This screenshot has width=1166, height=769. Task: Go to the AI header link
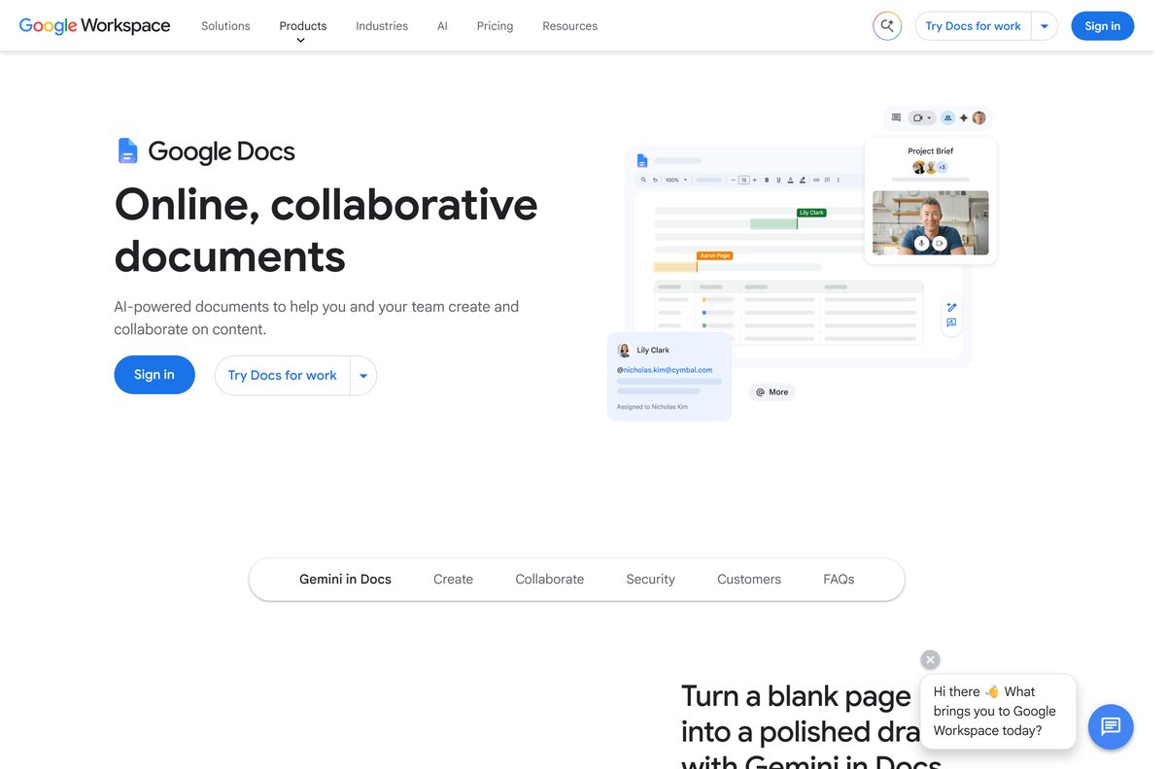[442, 26]
